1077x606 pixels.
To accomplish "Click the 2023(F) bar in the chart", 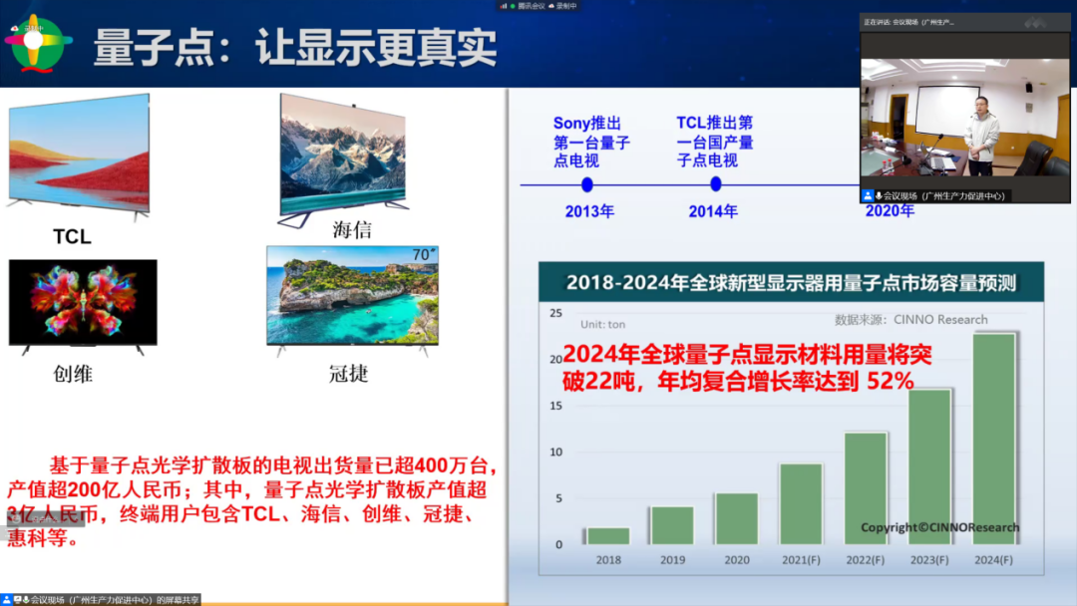I will click(x=929, y=467).
